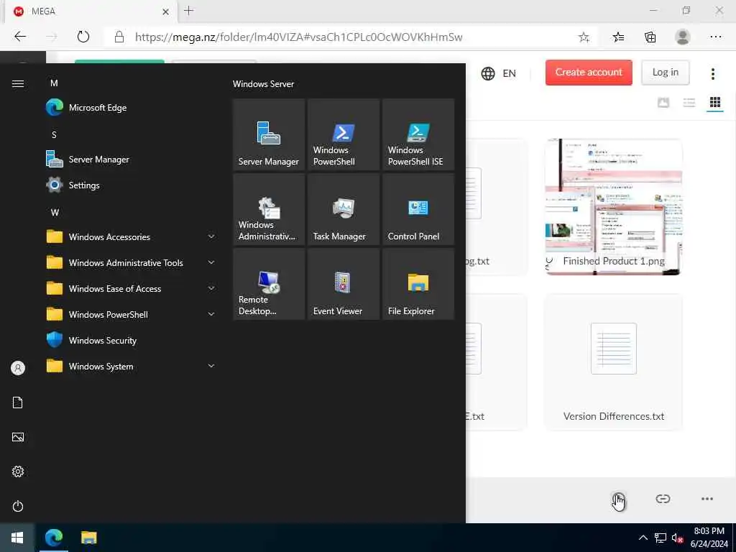Launch the Windows PowerShell tile
The height and width of the screenshot is (552, 736).
(x=343, y=134)
